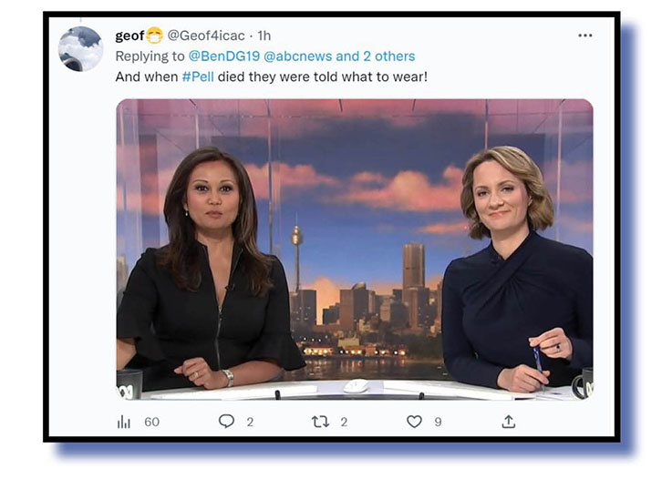The width and height of the screenshot is (672, 479).
Task: Open the attached news presenters image
Action: point(355,250)
